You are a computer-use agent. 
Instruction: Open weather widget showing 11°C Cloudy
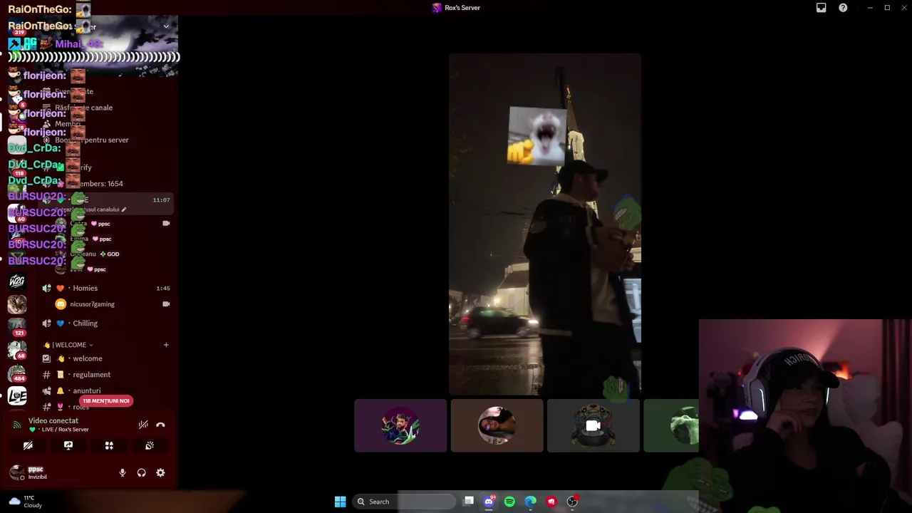(26, 502)
